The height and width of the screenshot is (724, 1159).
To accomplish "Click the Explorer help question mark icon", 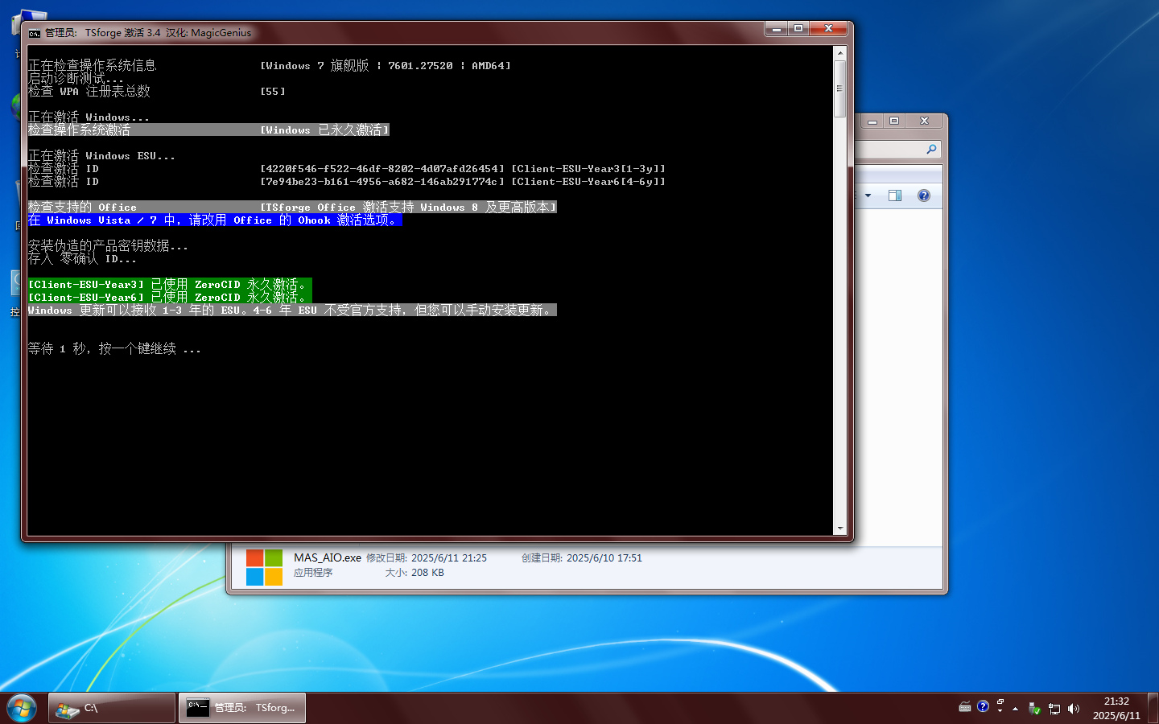I will 923,195.
